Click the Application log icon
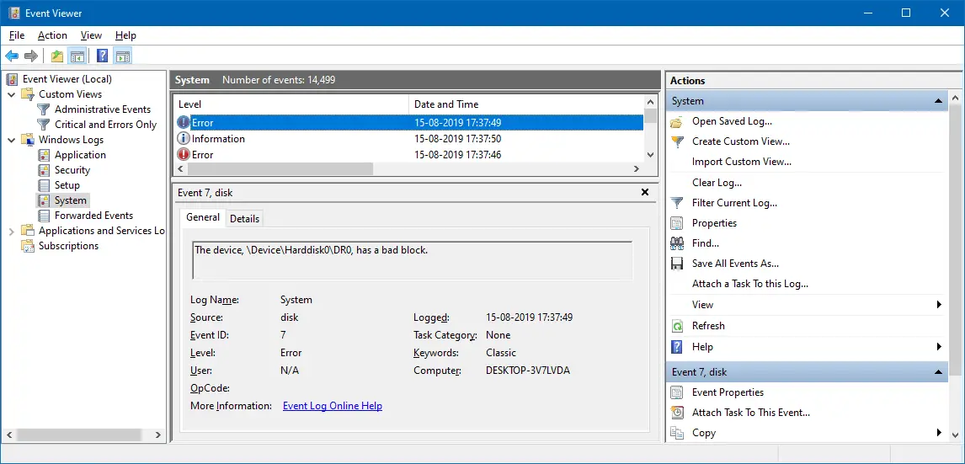The height and width of the screenshot is (464, 965). click(x=44, y=155)
